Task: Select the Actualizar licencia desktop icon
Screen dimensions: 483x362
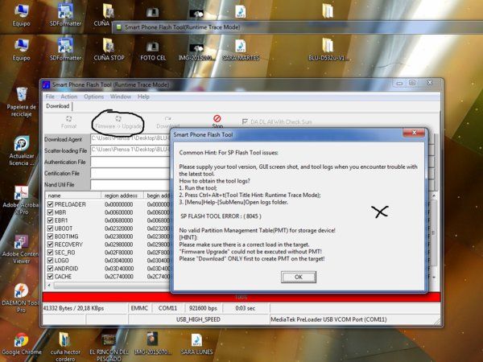Action: coord(21,151)
